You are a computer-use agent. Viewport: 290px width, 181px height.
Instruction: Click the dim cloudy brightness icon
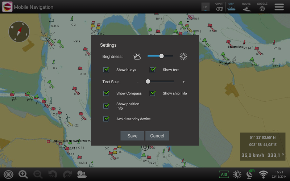point(137,56)
